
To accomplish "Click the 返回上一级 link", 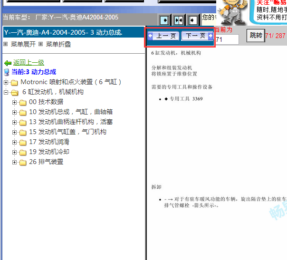I will click(x=29, y=62).
